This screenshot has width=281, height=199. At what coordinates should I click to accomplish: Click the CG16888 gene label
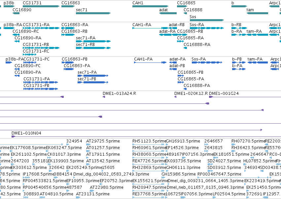pyautogui.click(x=193, y=10)
